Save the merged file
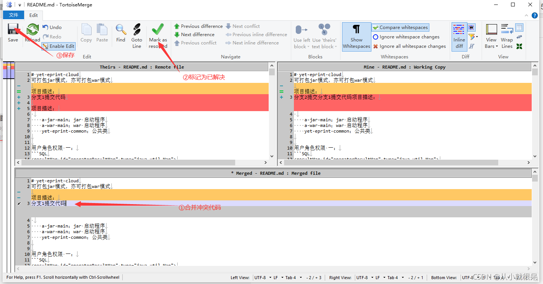Viewport: 543px width, 284px height. (x=13, y=33)
